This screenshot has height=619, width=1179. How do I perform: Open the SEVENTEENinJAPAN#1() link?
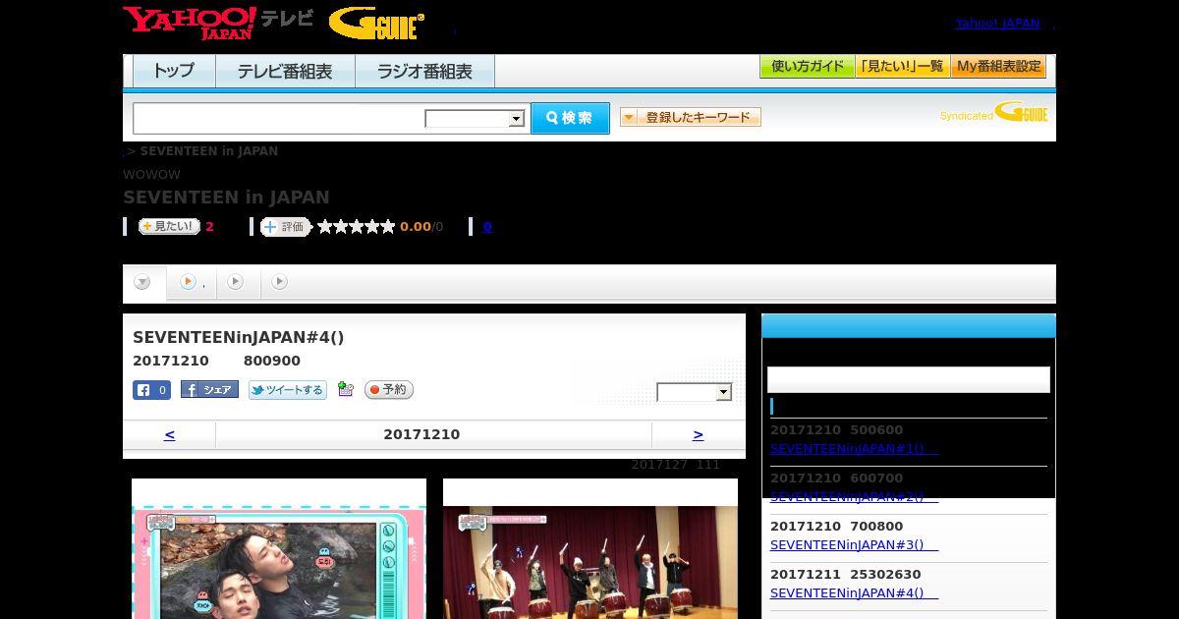pyautogui.click(x=854, y=449)
